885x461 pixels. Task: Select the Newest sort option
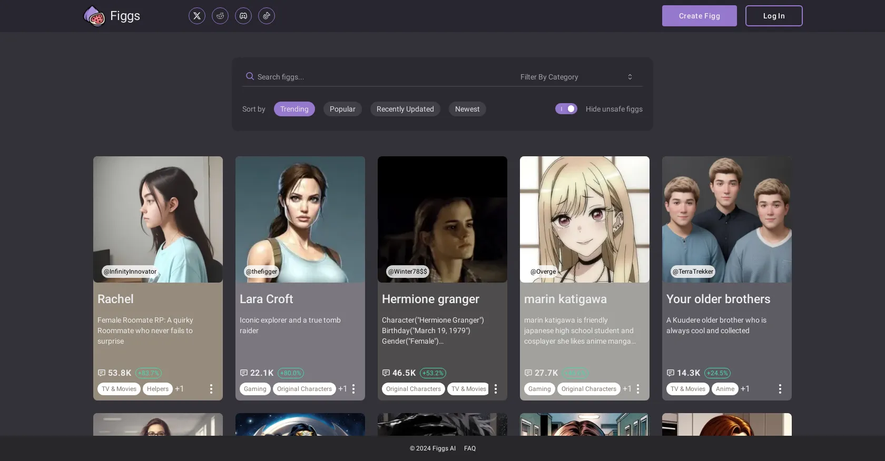coord(467,109)
